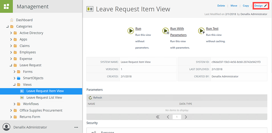Click the Run With Parameters play icon

pos(166,31)
